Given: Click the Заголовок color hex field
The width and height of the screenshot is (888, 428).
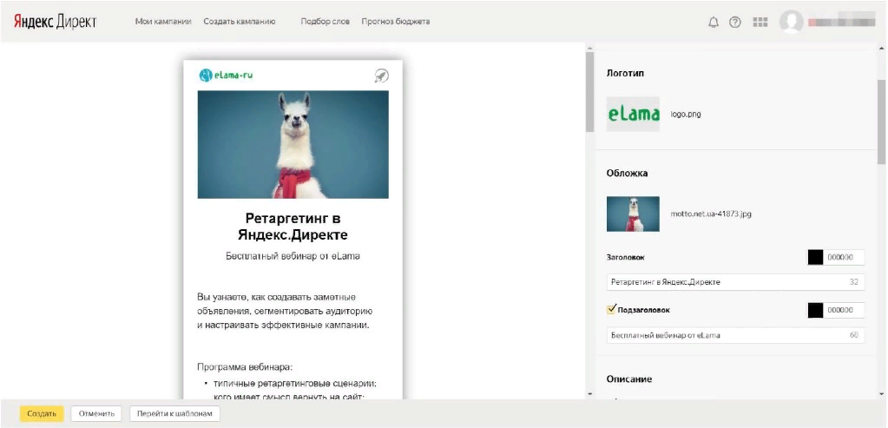Looking at the screenshot, I should (x=844, y=257).
